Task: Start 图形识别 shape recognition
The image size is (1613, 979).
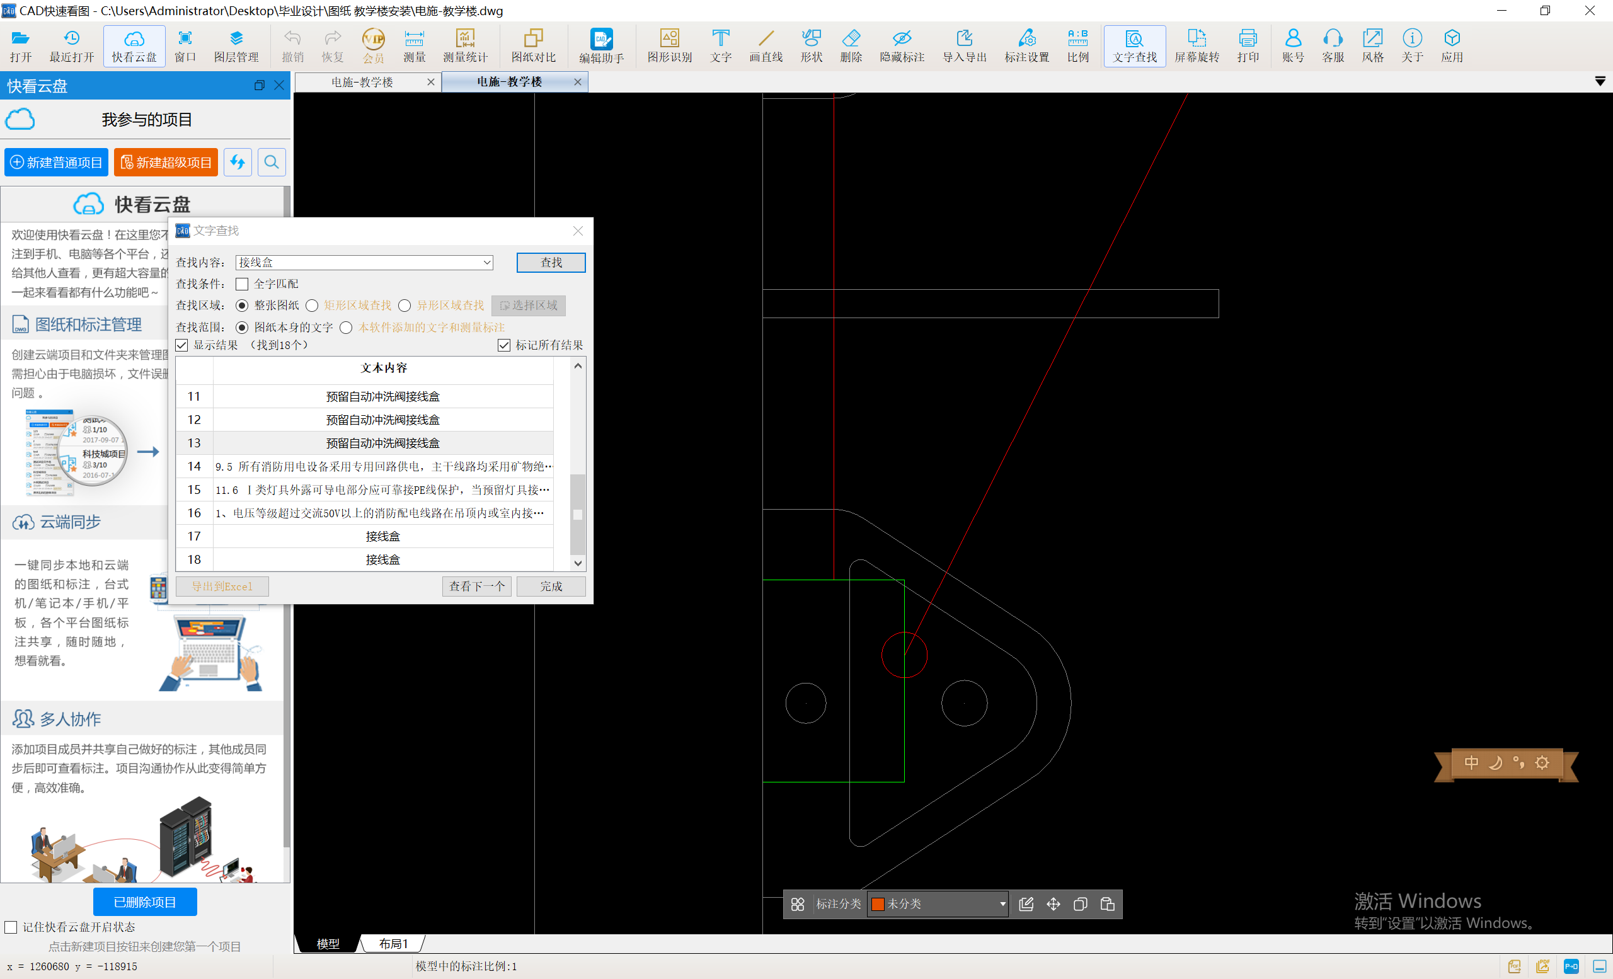Action: [670, 46]
